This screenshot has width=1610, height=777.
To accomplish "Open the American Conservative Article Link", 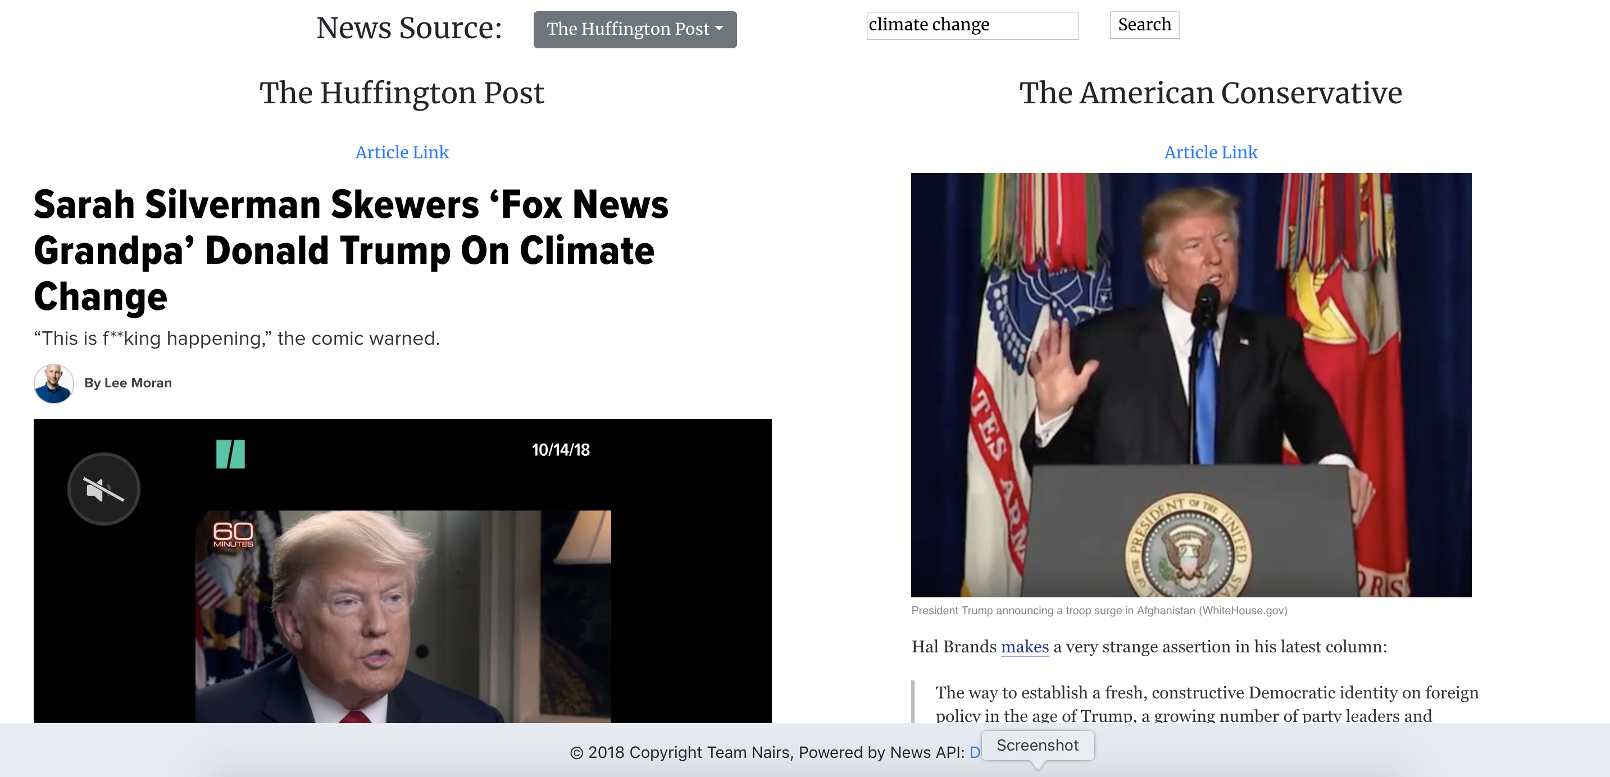I will [1210, 152].
